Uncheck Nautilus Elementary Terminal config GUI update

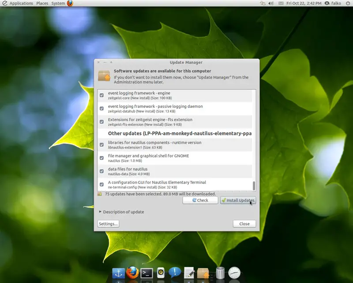point(102,184)
